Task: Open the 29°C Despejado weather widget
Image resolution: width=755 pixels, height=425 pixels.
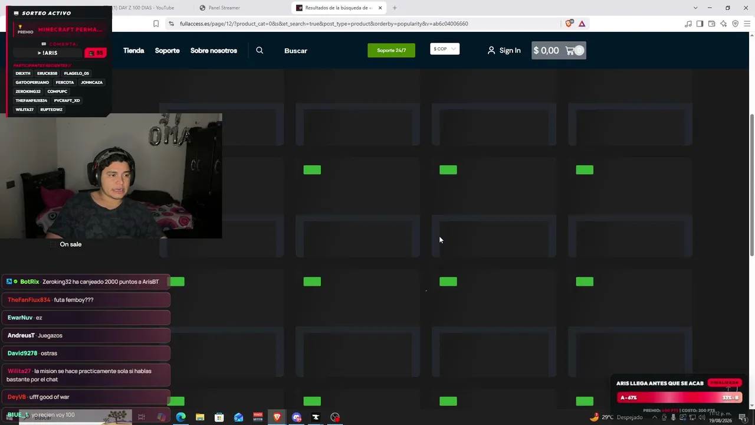Action: pyautogui.click(x=616, y=417)
